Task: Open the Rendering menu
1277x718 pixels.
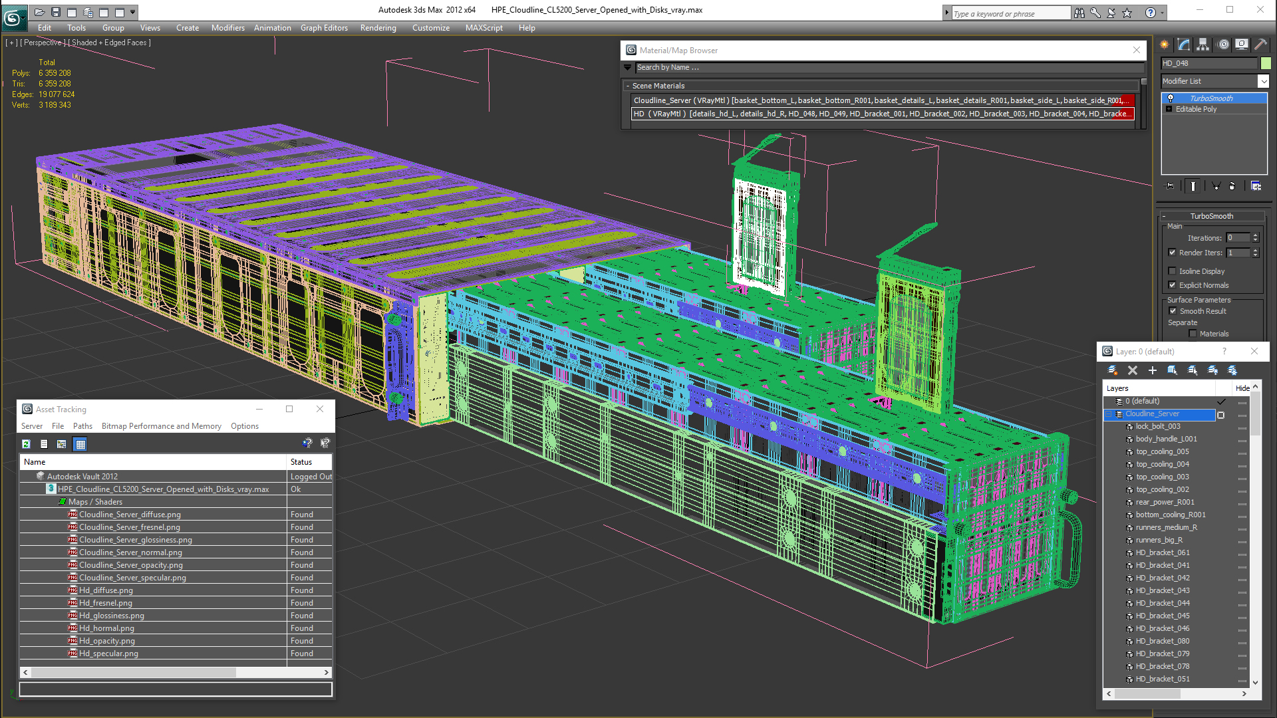Action: coord(378,28)
